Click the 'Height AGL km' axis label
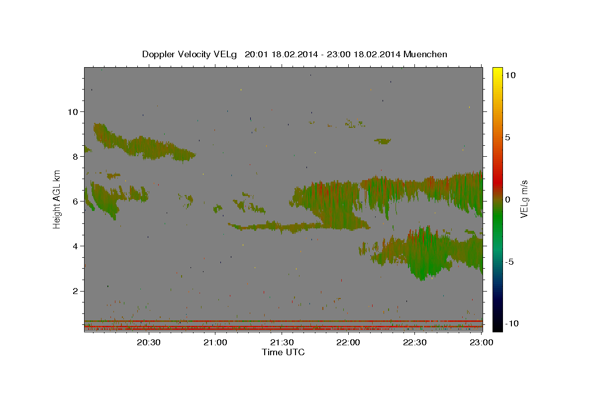 pyautogui.click(x=57, y=199)
